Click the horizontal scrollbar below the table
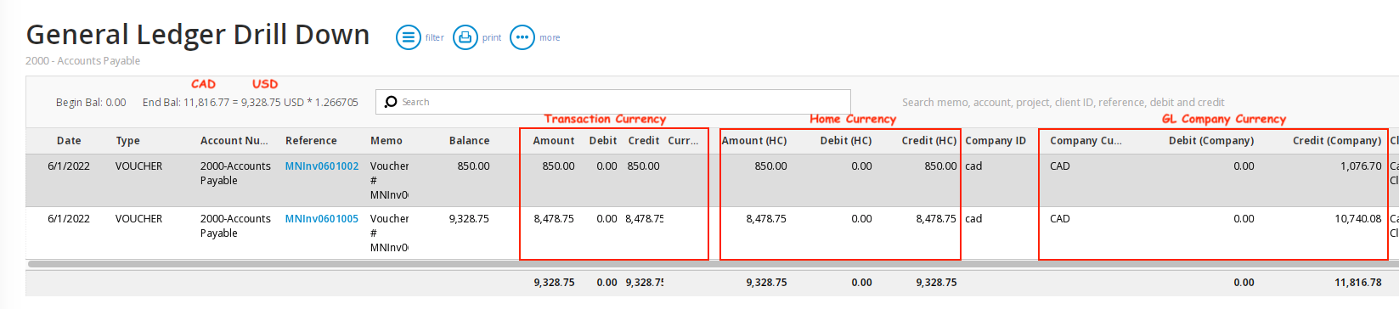 (x=712, y=264)
